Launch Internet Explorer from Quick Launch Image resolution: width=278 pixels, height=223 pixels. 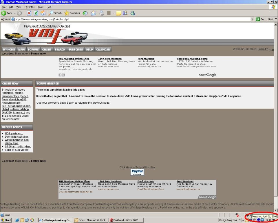(x=17, y=220)
